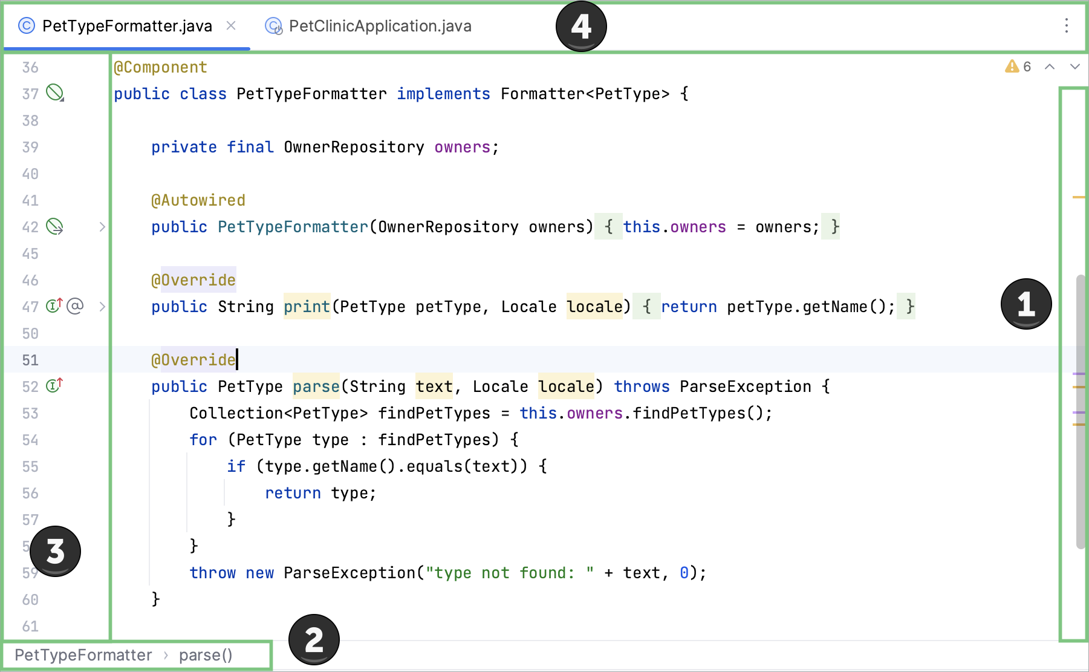Click line number 55 in the gutter

click(x=30, y=466)
